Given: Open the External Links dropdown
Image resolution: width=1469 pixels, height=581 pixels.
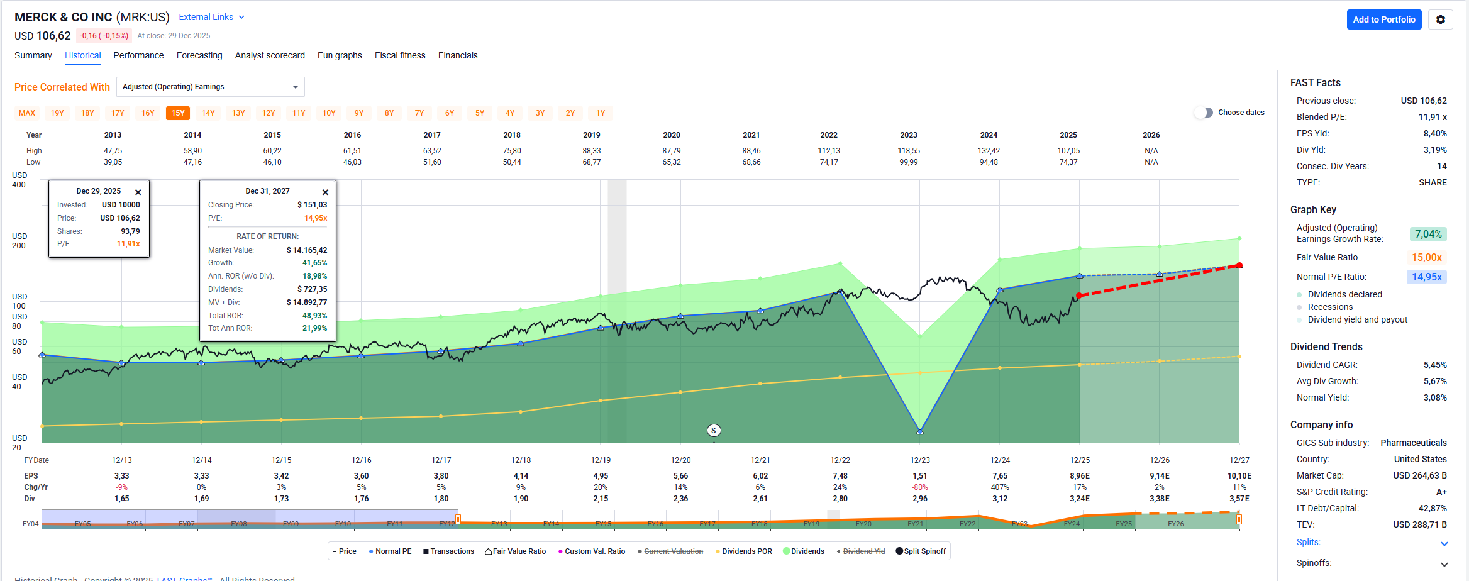Looking at the screenshot, I should pos(211,17).
